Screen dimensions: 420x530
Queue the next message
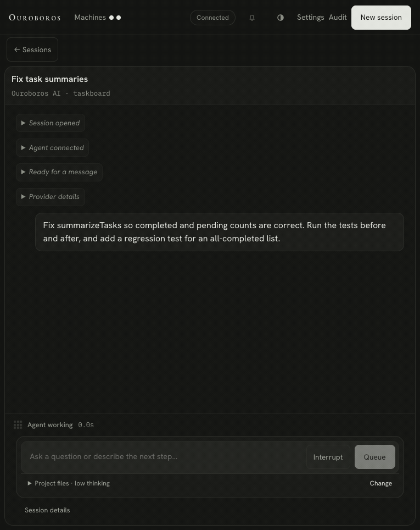(x=375, y=457)
